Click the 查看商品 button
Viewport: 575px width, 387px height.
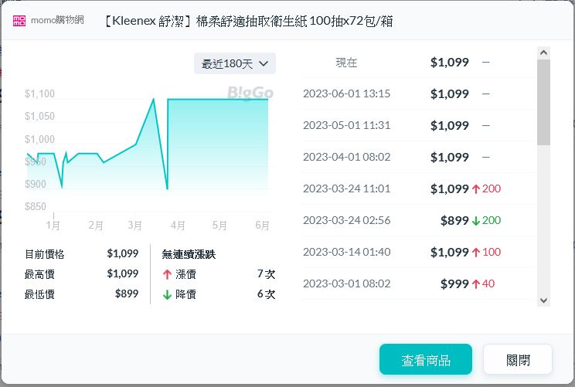click(x=425, y=360)
